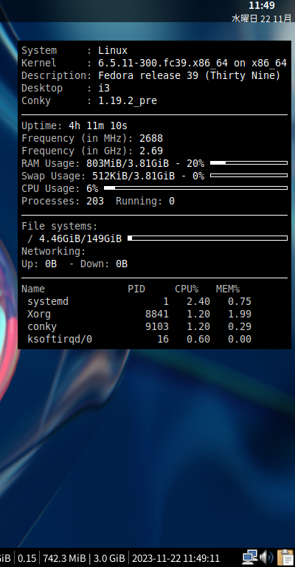The width and height of the screenshot is (295, 567).
Task: Click the 1.99 MEM% value for Xorg
Action: [x=240, y=315]
